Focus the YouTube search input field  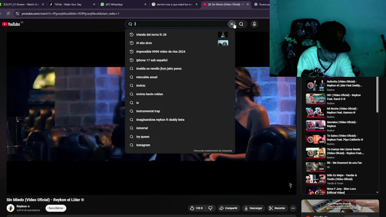point(179,24)
